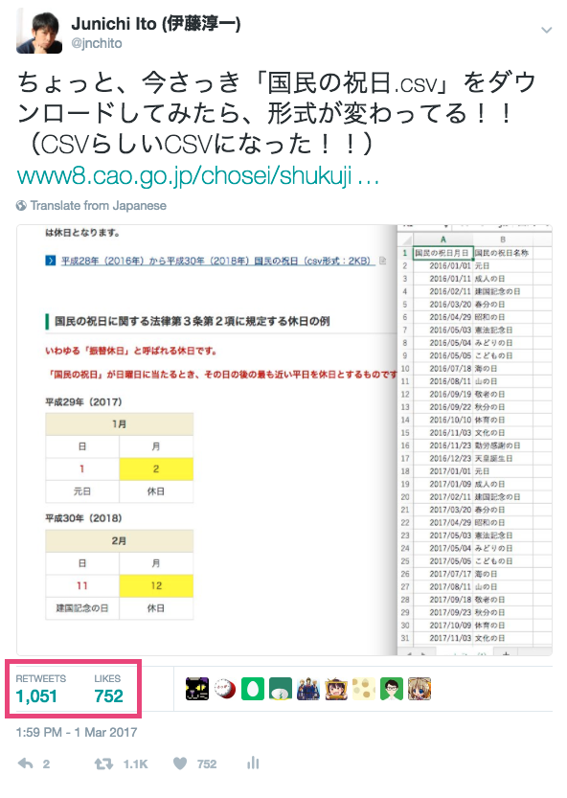
Task: Retweet the tweet with 1.1K count
Action: click(x=103, y=764)
